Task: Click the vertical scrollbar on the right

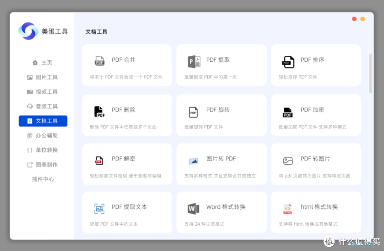Action: [x=371, y=73]
